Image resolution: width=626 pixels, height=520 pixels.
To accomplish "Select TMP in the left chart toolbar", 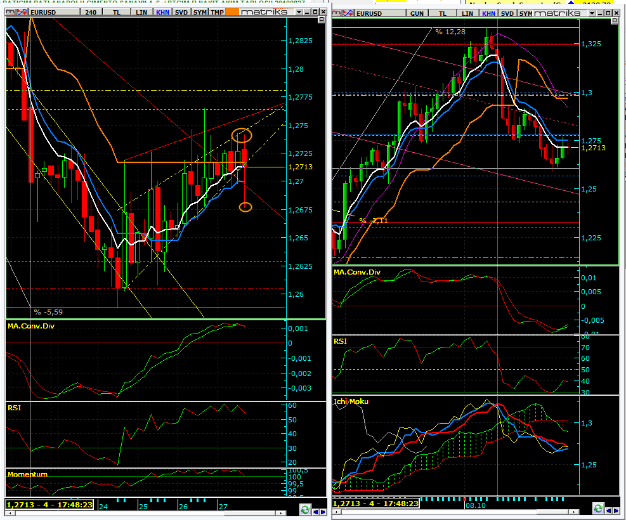I will [217, 12].
